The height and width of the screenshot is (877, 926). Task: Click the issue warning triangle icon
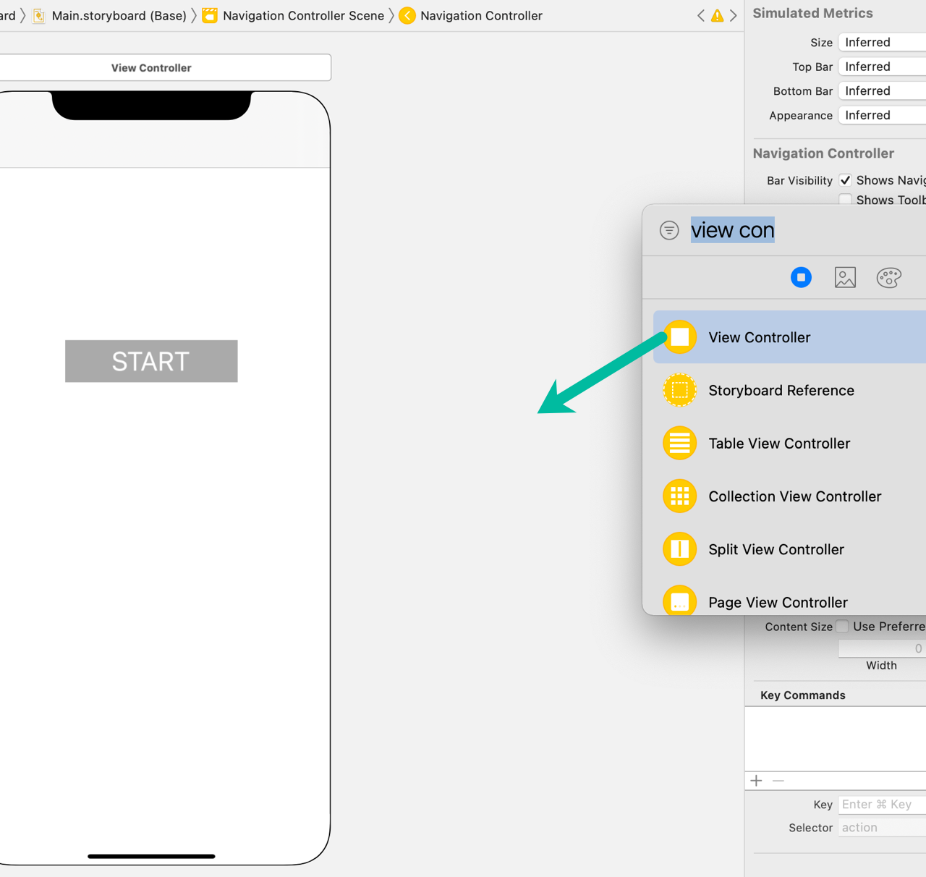717,15
